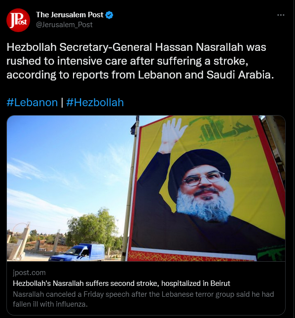
Task: Click the blue verified badge
Action: [110, 15]
